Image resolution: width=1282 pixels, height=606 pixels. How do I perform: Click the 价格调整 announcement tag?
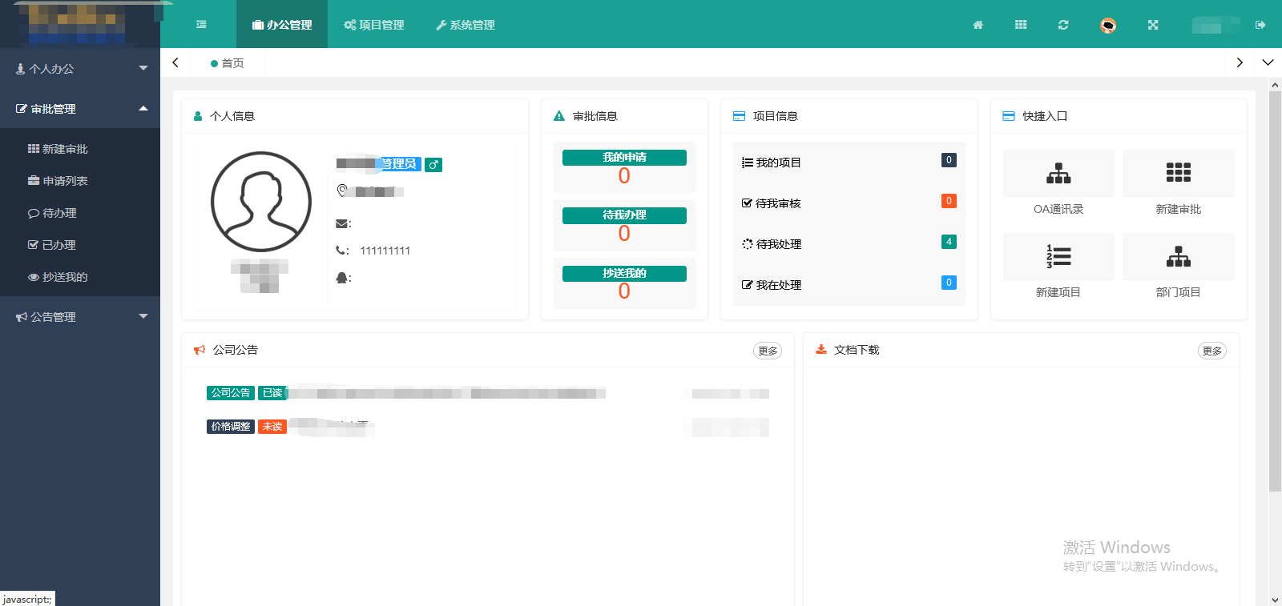[x=231, y=427]
